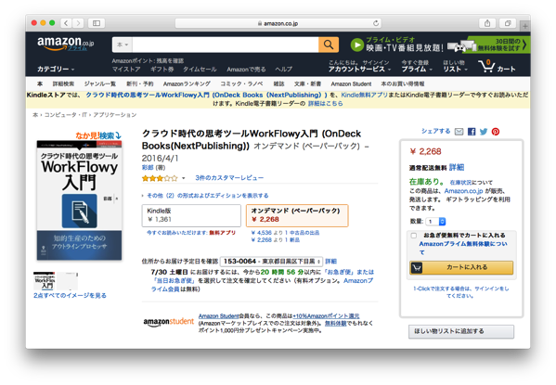Open the quantity 数量 selector
The image size is (556, 385).
[435, 222]
